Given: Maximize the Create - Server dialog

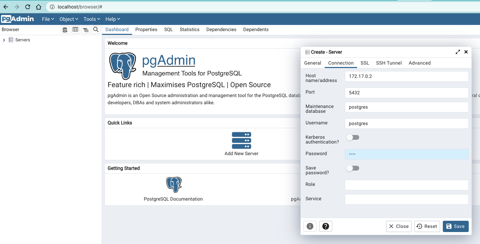Looking at the screenshot, I should (x=458, y=52).
